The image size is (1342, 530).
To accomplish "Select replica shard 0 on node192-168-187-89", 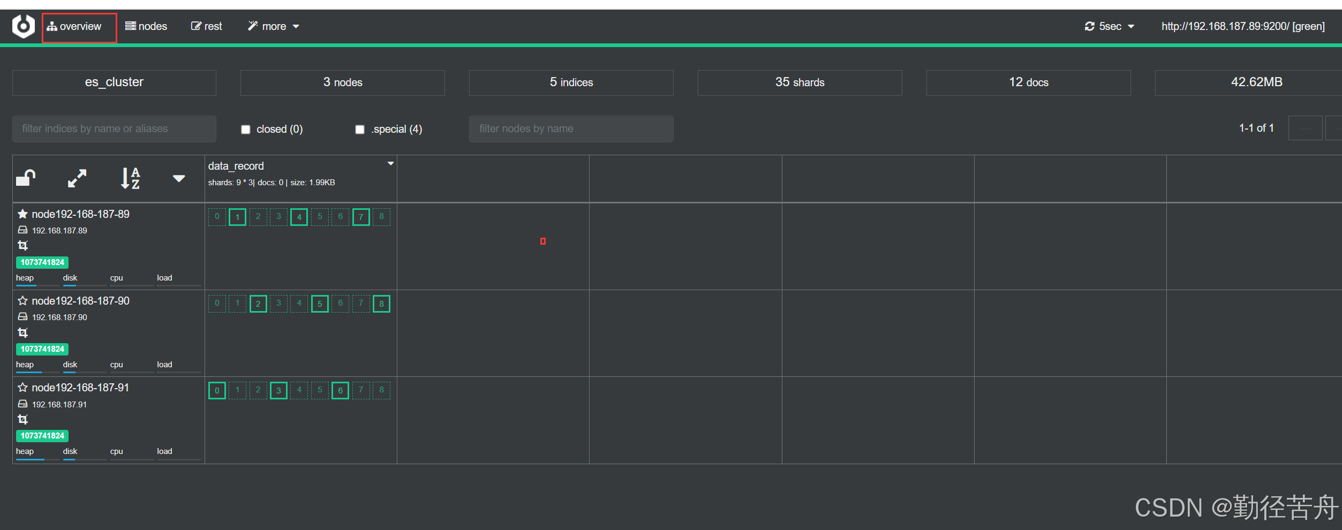I will (x=217, y=217).
